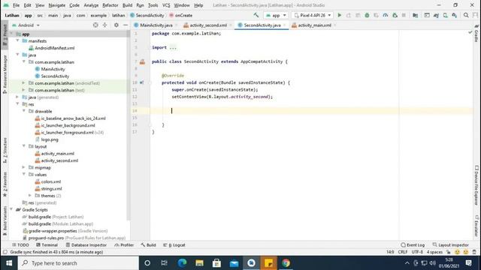
Task: Open the Refactor menu
Action: (110, 5)
